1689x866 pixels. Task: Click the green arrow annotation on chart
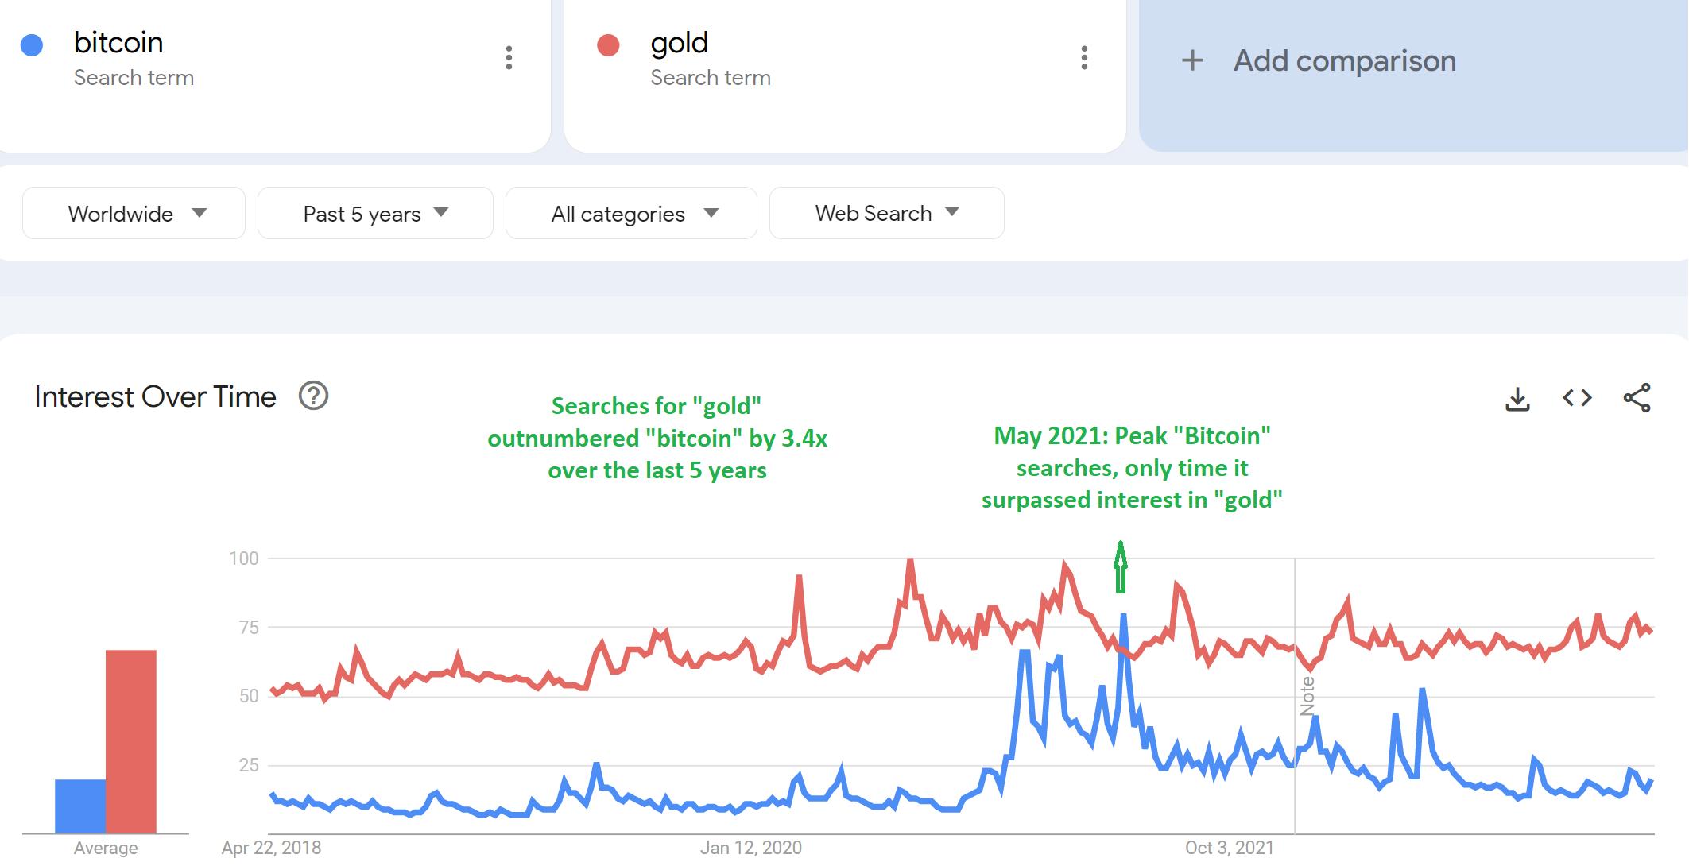1121,567
